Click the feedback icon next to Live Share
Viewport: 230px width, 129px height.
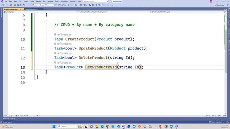[x=227, y=5]
